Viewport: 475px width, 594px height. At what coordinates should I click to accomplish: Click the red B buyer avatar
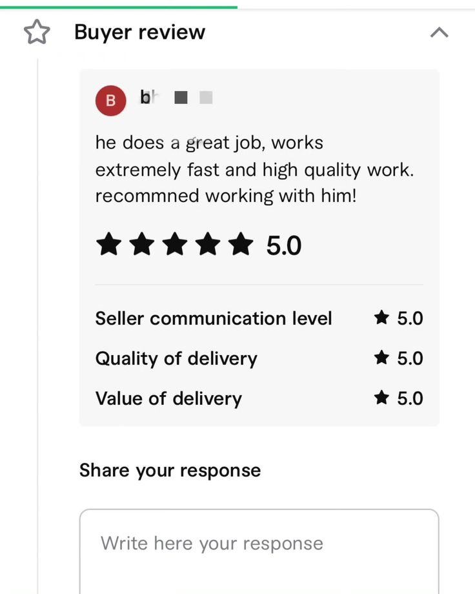[x=110, y=100]
